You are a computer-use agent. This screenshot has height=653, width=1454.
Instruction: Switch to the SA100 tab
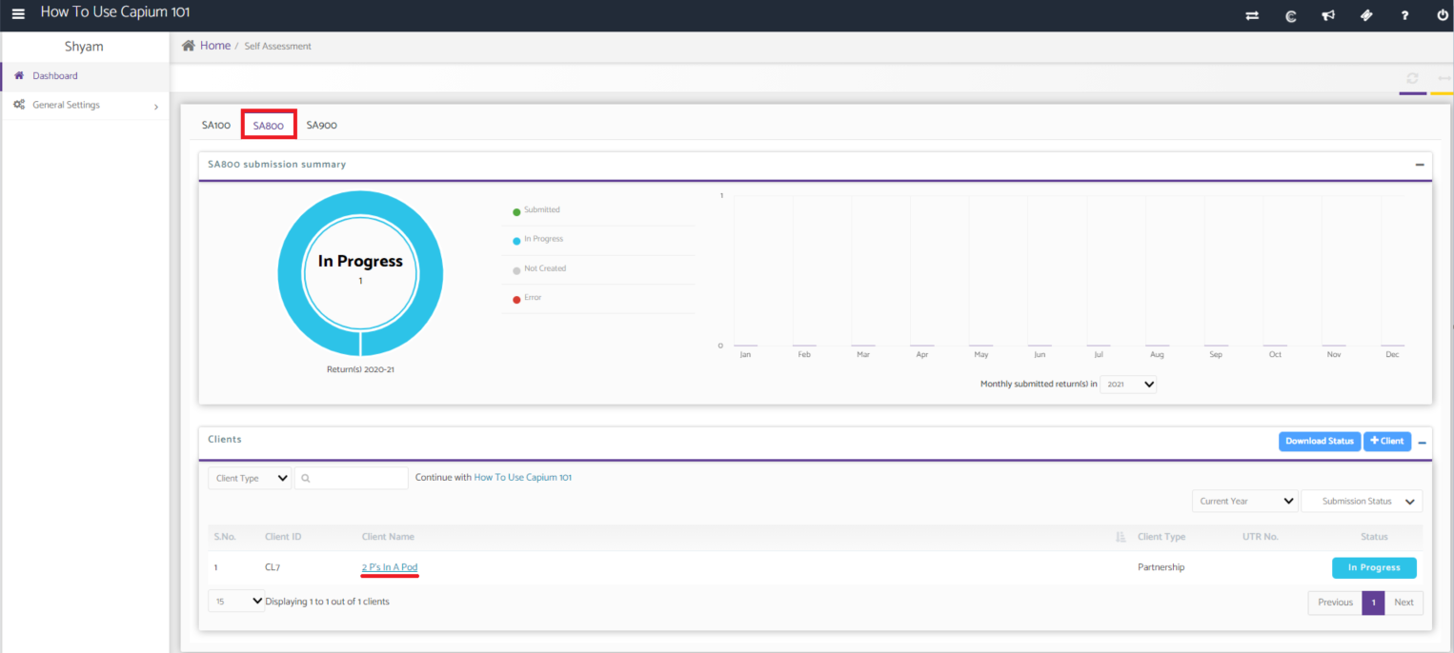216,125
